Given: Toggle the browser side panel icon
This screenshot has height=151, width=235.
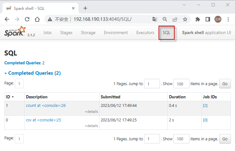Looking at the screenshot, I should pos(208,19).
